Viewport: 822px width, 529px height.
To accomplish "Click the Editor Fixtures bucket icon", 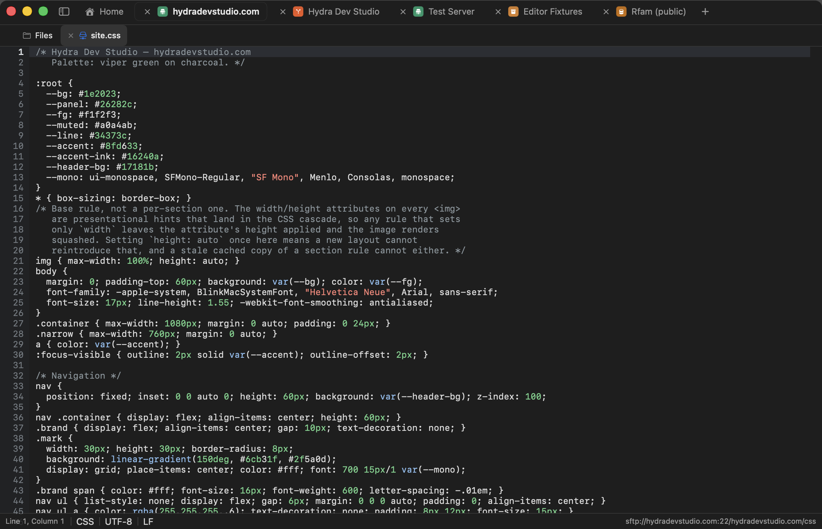I will click(x=513, y=11).
